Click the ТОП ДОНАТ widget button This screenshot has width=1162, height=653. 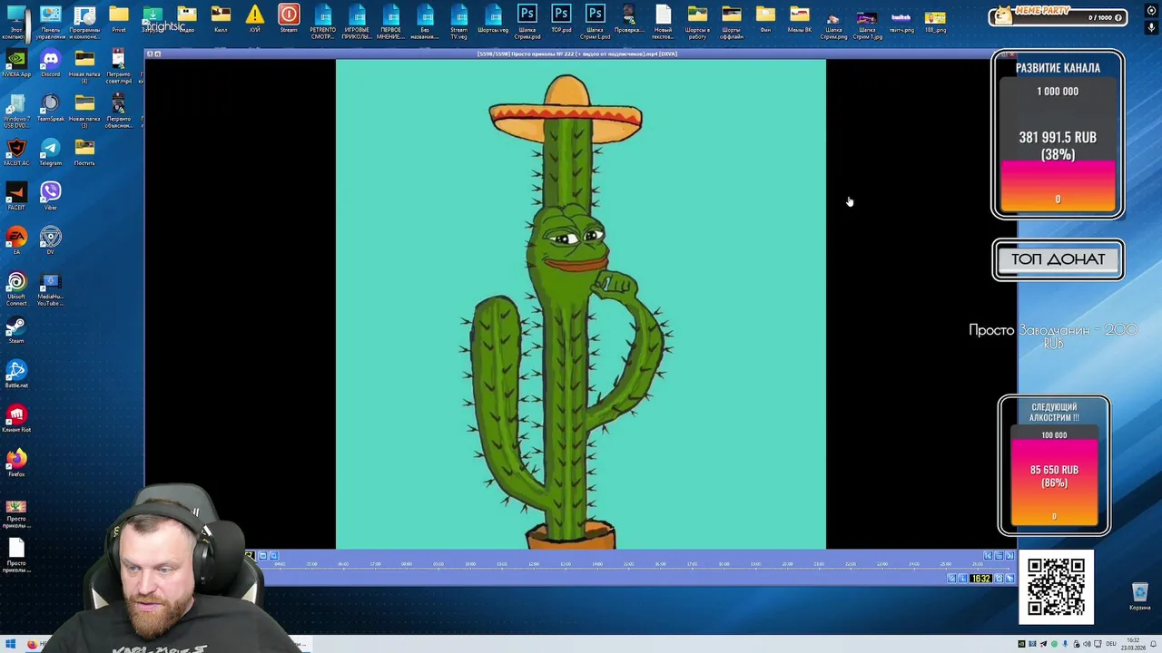(x=1059, y=259)
